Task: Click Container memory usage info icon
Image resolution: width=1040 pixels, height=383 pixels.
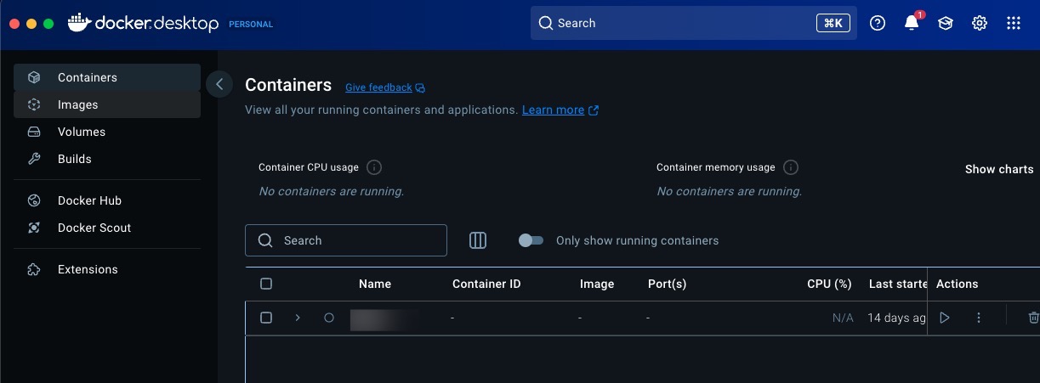Action: click(x=790, y=167)
